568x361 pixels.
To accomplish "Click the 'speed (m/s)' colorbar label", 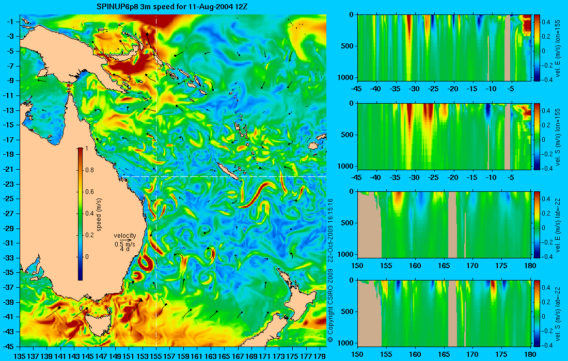I will coord(99,215).
